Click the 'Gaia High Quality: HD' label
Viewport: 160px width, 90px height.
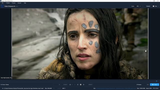[6, 78]
